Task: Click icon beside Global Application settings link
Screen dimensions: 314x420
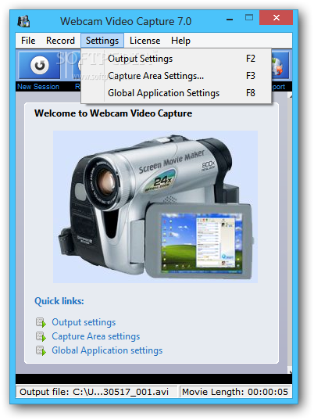Action: (41, 350)
